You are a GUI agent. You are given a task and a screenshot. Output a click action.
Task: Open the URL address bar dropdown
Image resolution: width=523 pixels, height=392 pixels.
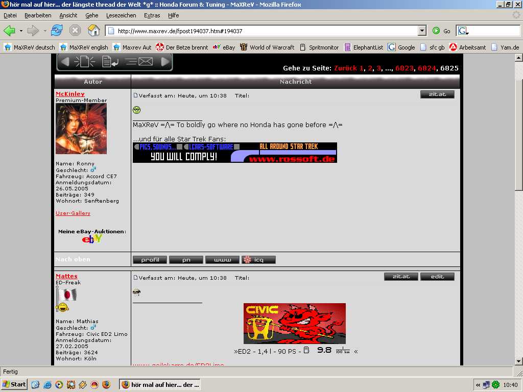pos(422,31)
